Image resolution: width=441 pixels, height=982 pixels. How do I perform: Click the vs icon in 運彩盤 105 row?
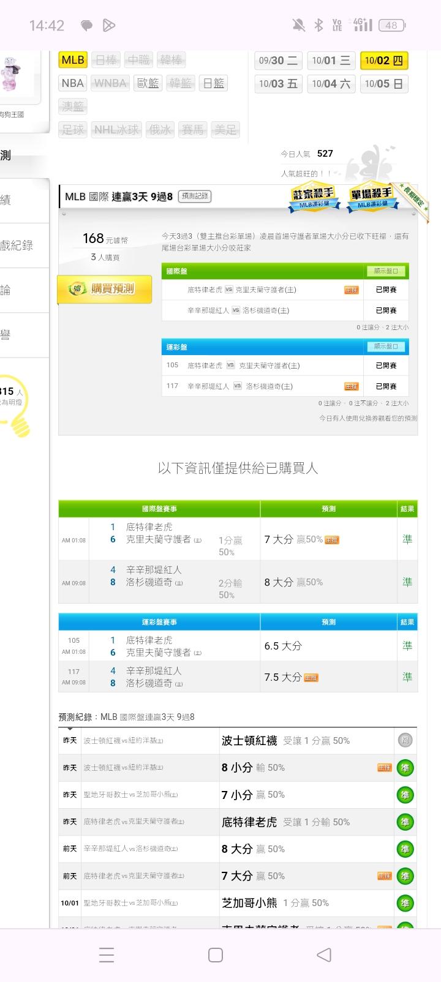pyautogui.click(x=230, y=365)
